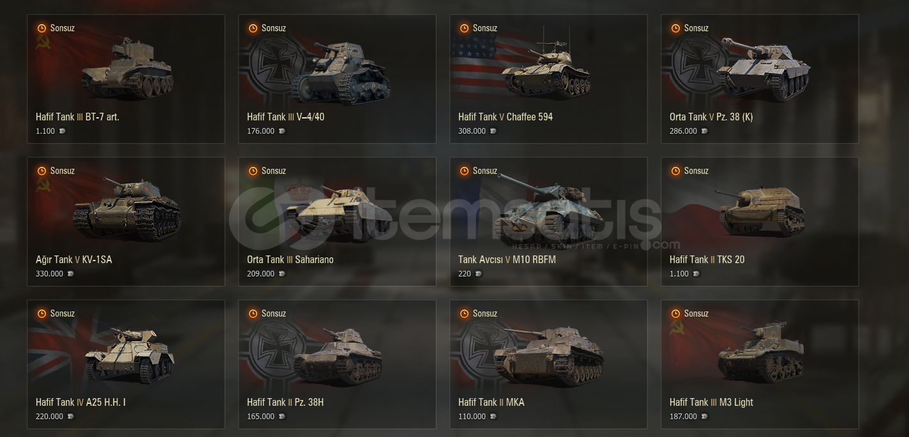Click the silver coin icon beside 286.000
Screen dimensions: 909x437
point(704,131)
